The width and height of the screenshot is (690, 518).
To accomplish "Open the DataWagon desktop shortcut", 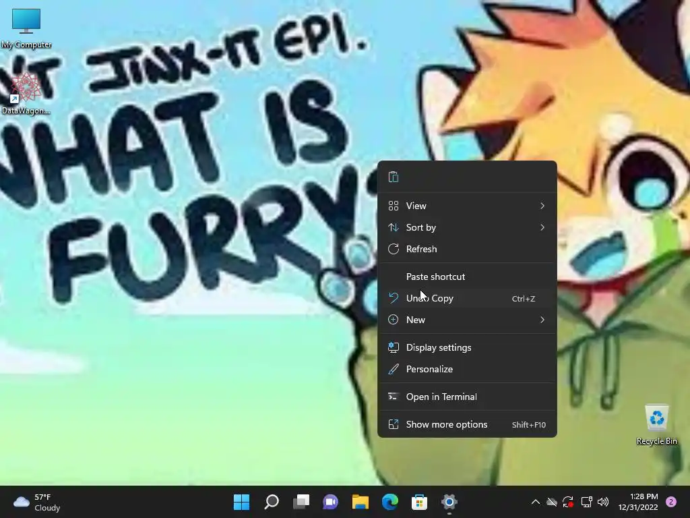I will tap(26, 93).
